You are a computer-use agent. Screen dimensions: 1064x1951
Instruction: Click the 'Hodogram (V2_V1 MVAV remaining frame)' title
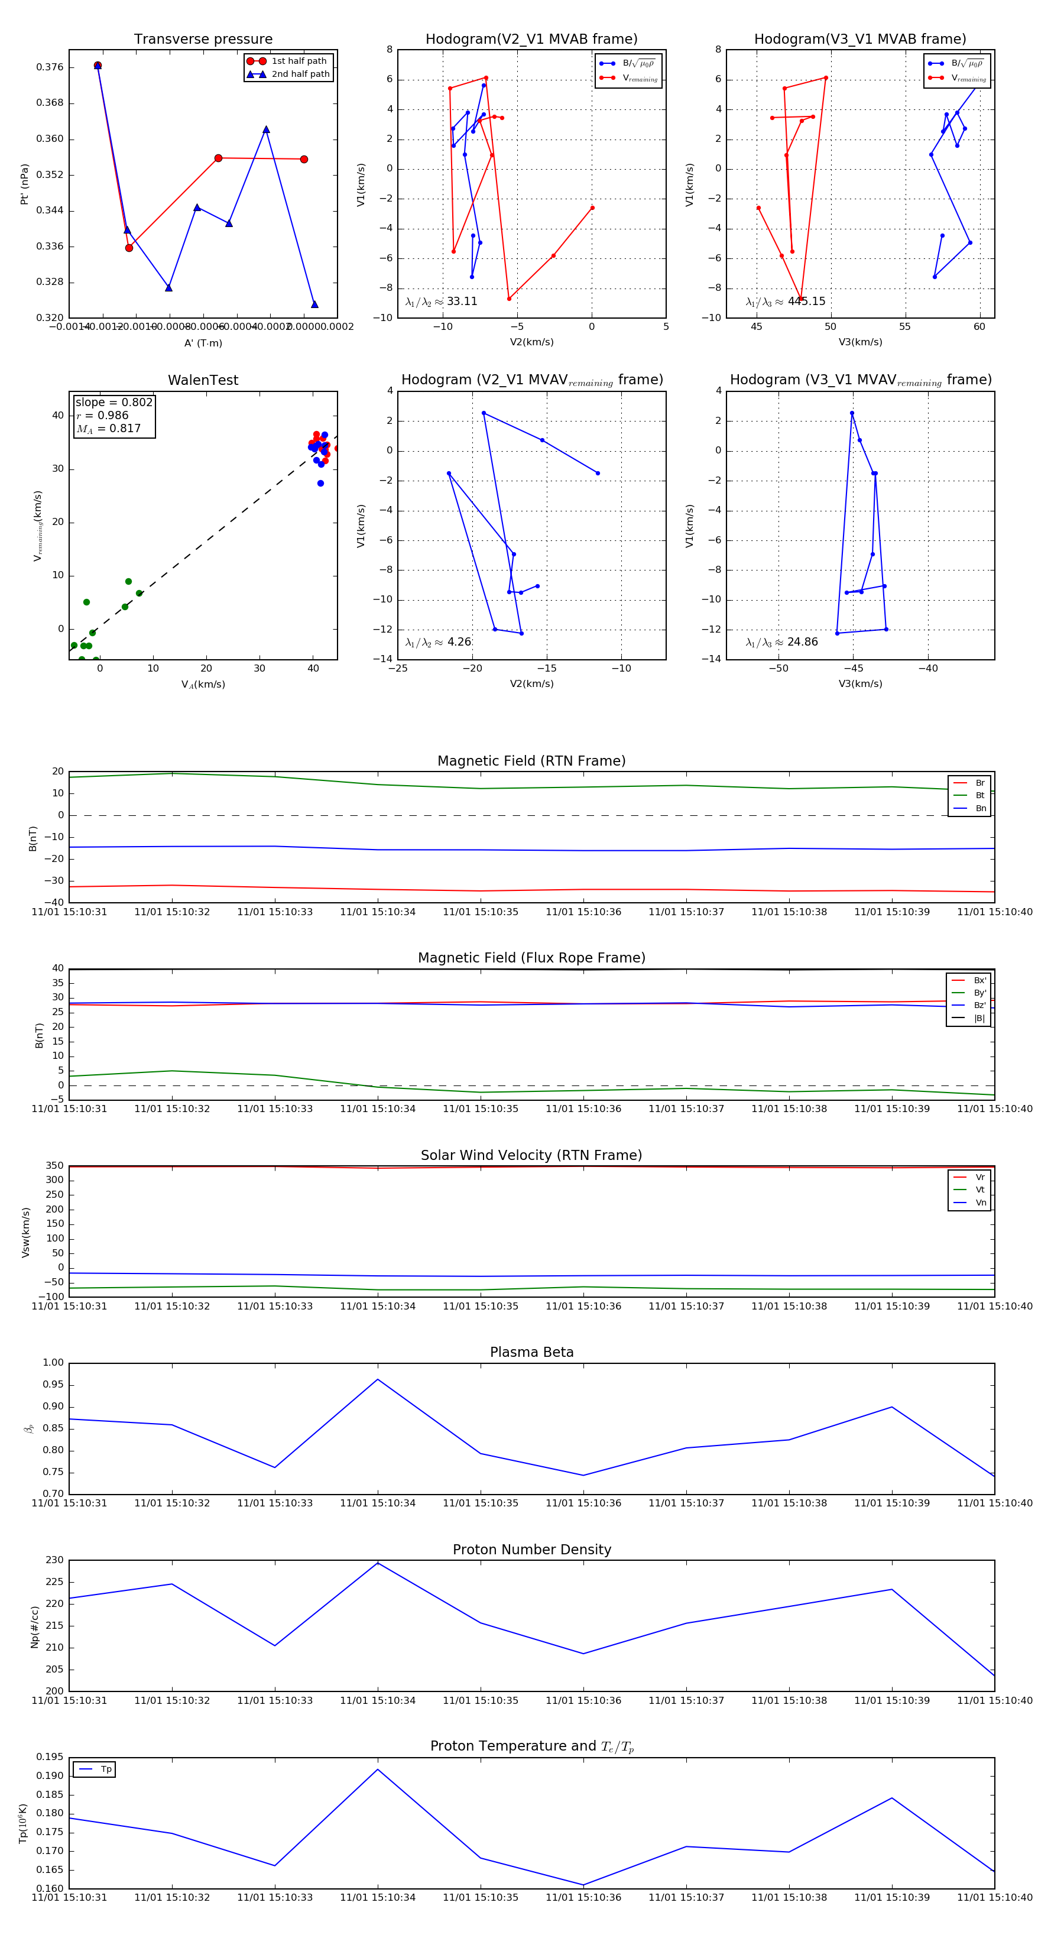click(531, 380)
